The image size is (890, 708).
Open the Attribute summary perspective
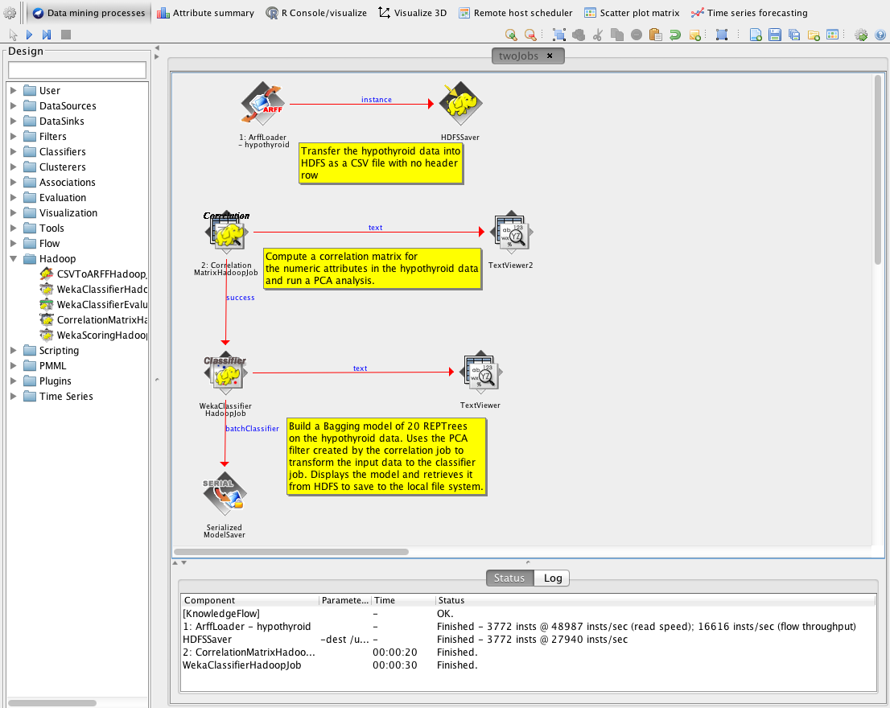[x=205, y=13]
